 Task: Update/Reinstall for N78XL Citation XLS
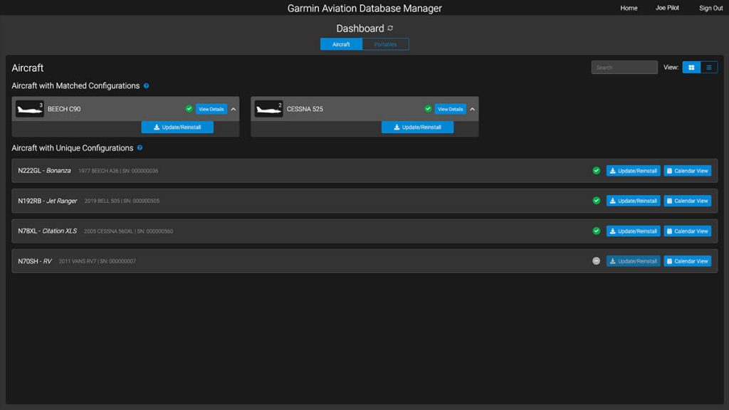[x=633, y=231]
